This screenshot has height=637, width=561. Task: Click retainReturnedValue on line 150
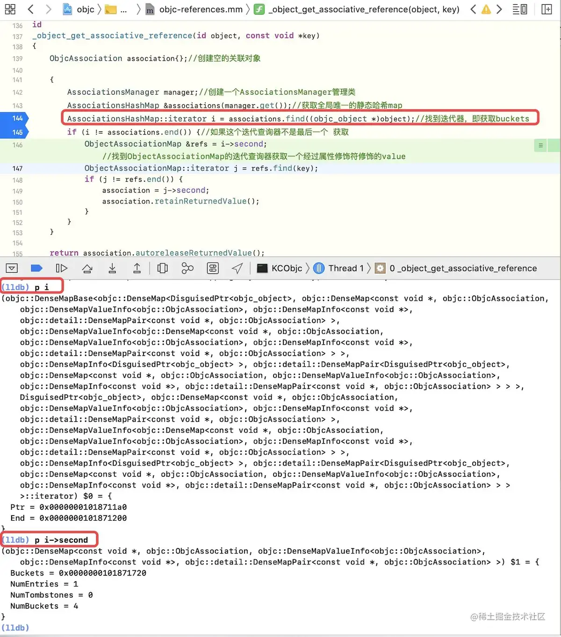201,201
